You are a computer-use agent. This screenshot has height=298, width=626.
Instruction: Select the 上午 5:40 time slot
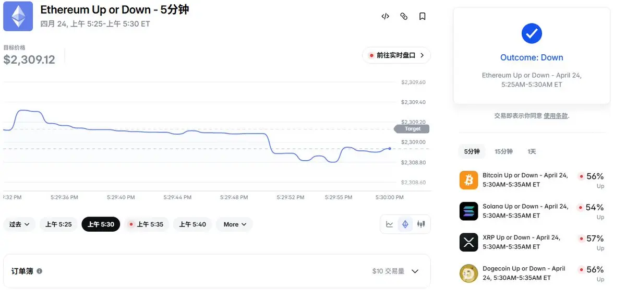coord(192,224)
